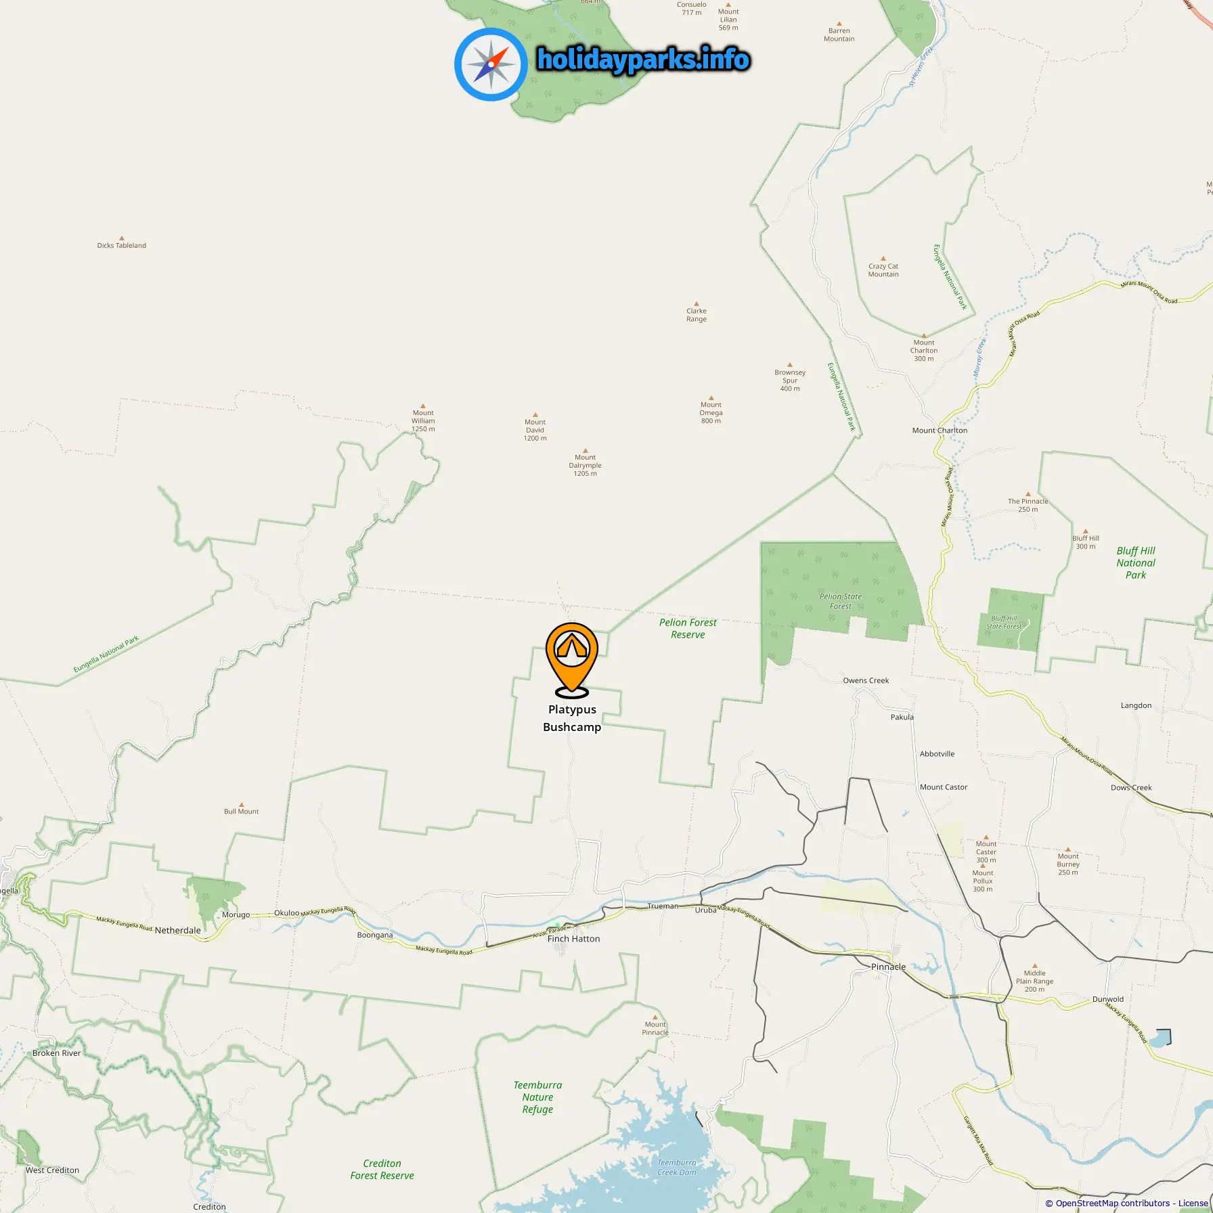
Task: Select the Mount David peak marker
Action: tap(535, 415)
